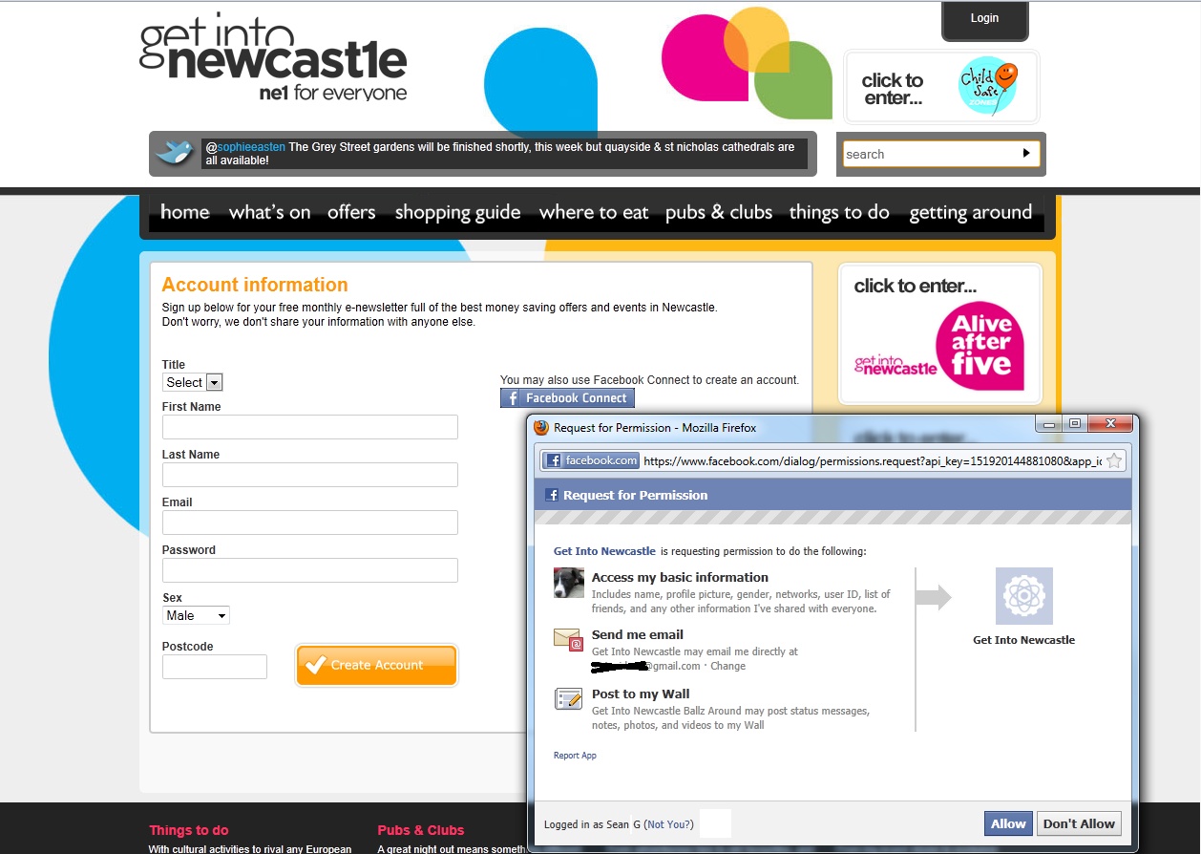Open the where to eat menu item
The width and height of the screenshot is (1201, 854).
594,212
